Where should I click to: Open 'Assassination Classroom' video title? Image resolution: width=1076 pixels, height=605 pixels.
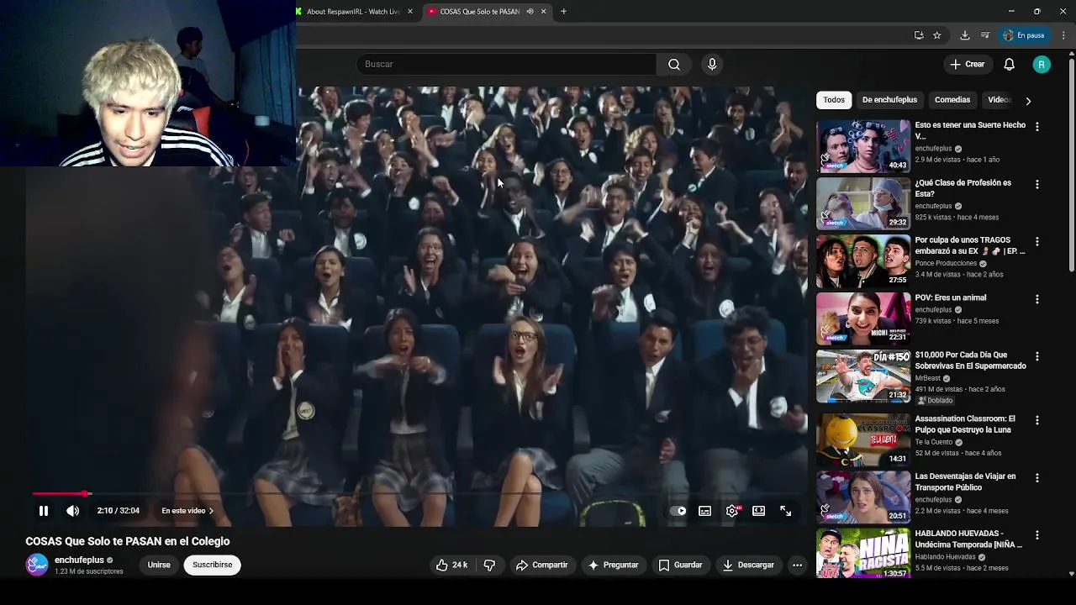pyautogui.click(x=965, y=424)
